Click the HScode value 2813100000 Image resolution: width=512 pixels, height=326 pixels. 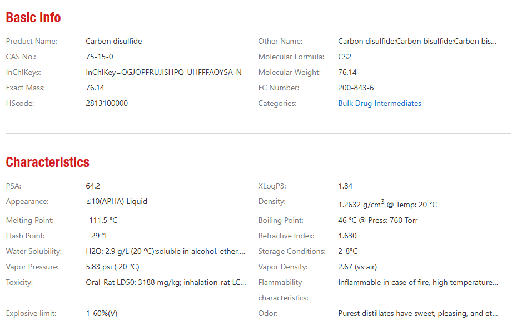pyautogui.click(x=107, y=104)
